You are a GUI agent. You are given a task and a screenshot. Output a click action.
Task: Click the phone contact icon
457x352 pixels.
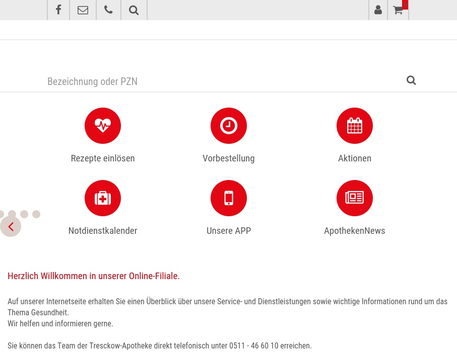pos(108,10)
